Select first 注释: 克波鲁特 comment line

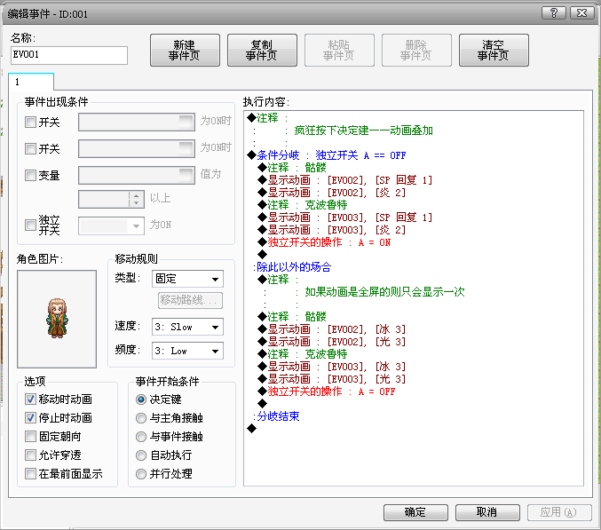303,205
